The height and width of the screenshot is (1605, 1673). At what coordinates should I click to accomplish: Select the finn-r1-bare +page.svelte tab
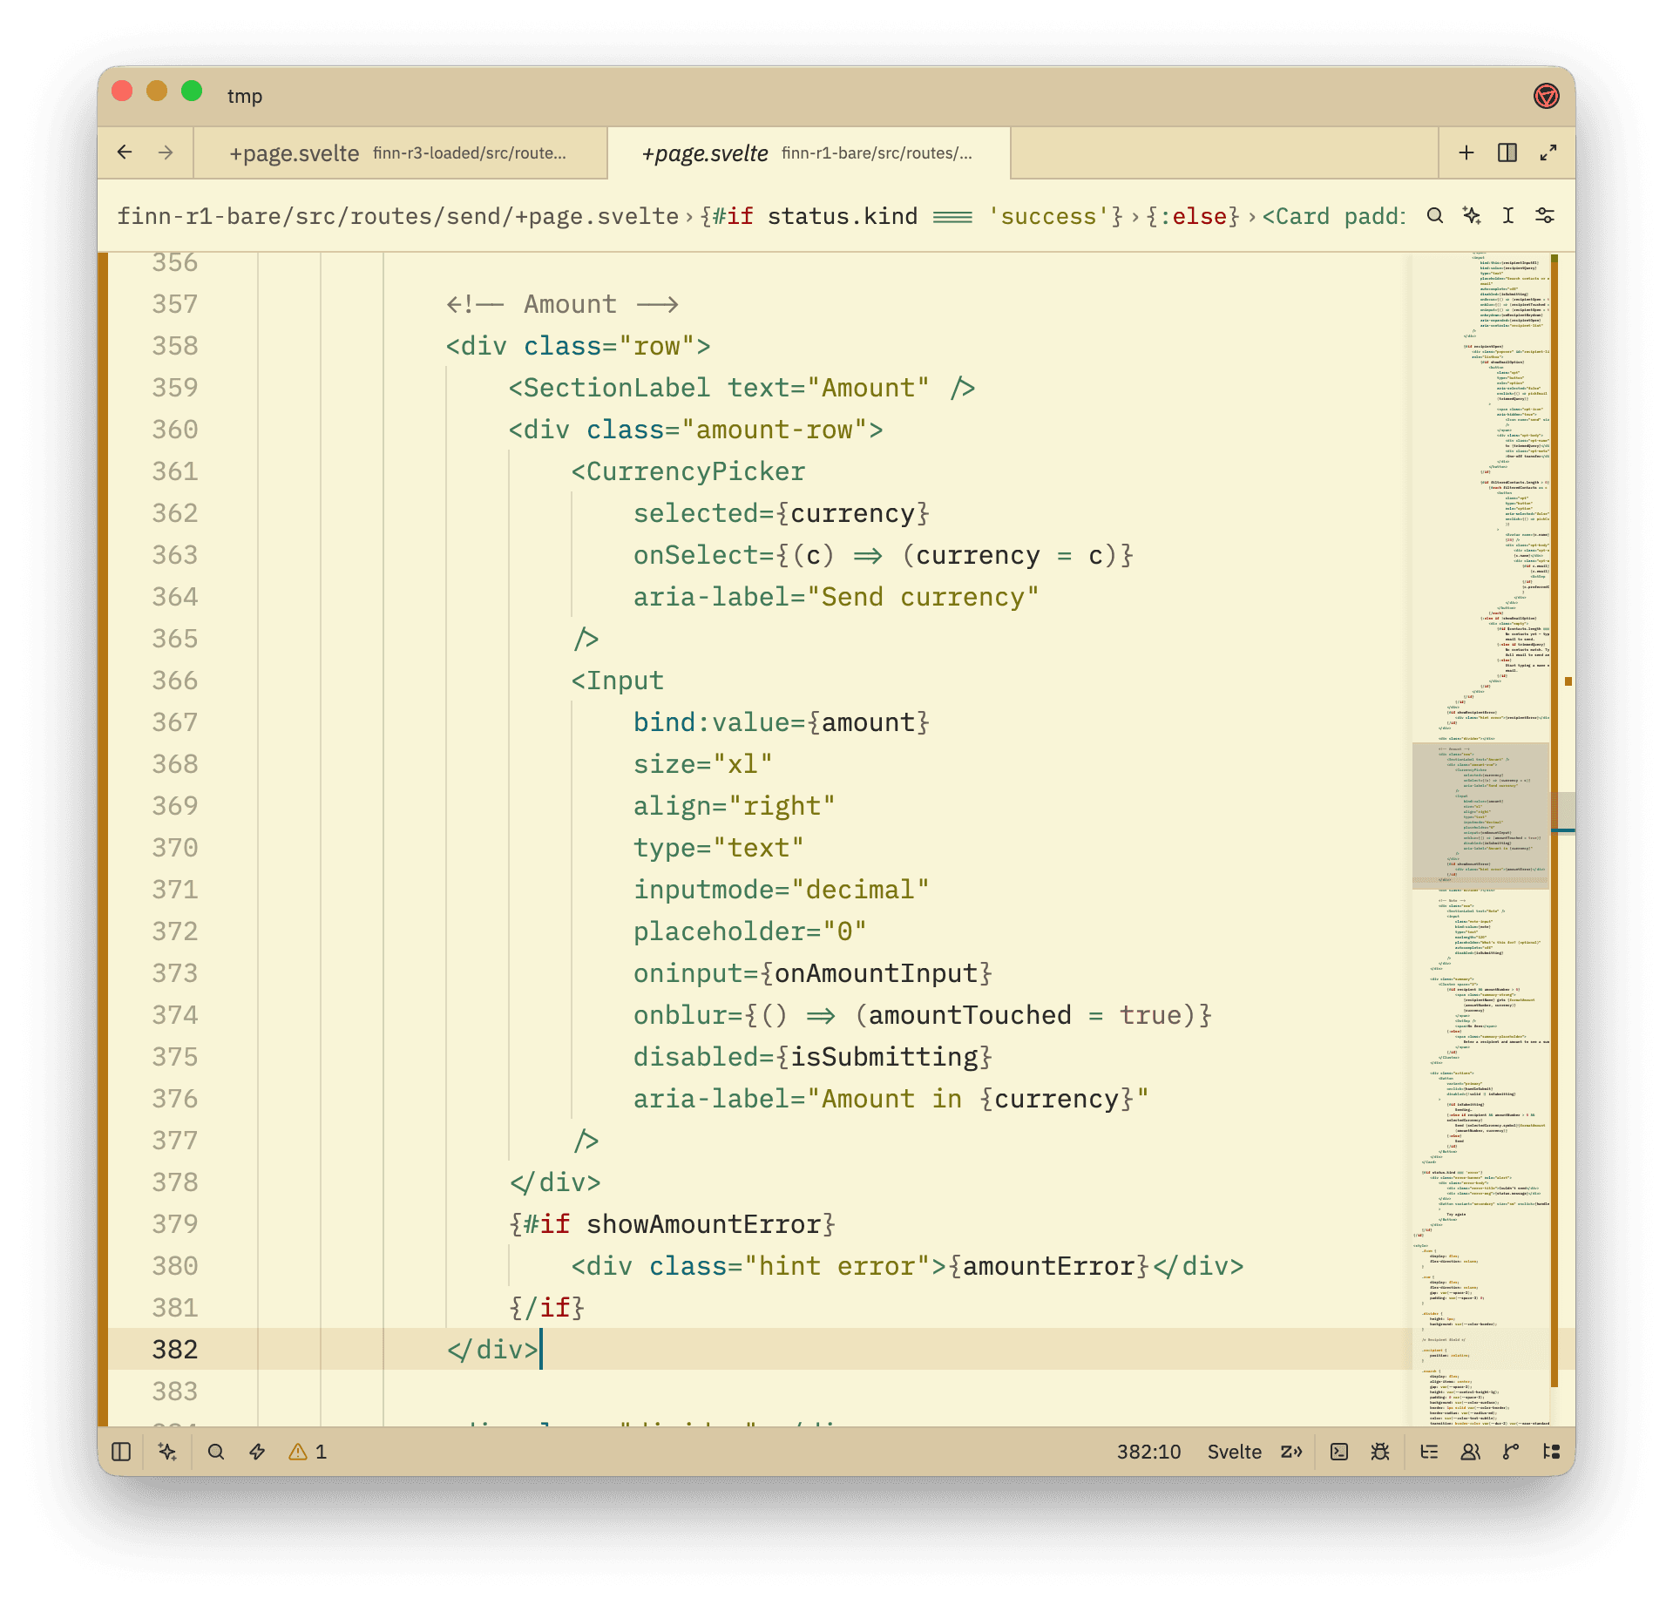tap(809, 153)
